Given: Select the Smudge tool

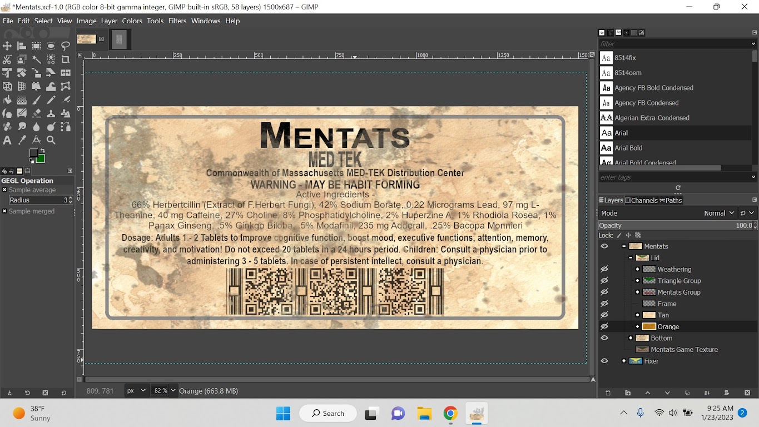Looking at the screenshot, I should tap(22, 127).
